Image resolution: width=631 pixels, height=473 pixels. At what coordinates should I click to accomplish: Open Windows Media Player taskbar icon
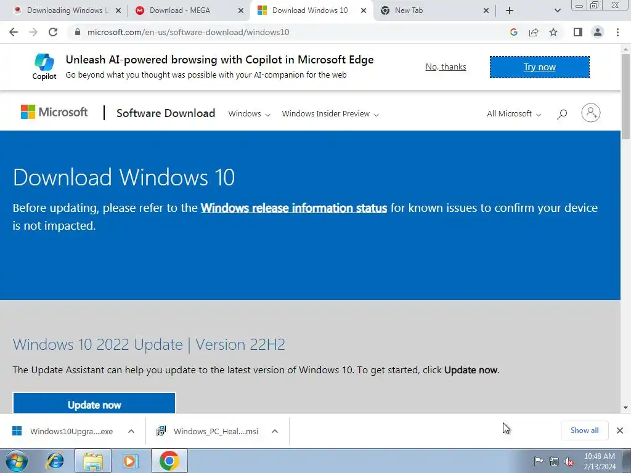130,461
